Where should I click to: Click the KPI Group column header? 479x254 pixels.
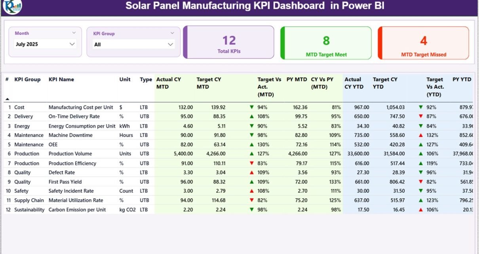[27, 80]
